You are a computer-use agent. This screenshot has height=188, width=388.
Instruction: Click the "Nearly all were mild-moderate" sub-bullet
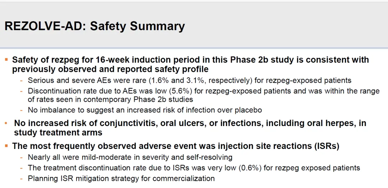coord(130,157)
